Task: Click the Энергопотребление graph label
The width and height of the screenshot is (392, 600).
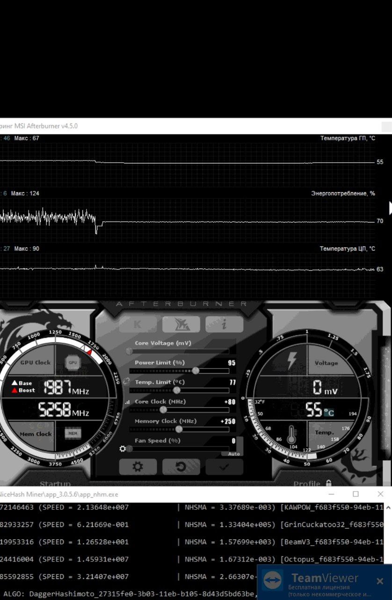Action: (343, 193)
